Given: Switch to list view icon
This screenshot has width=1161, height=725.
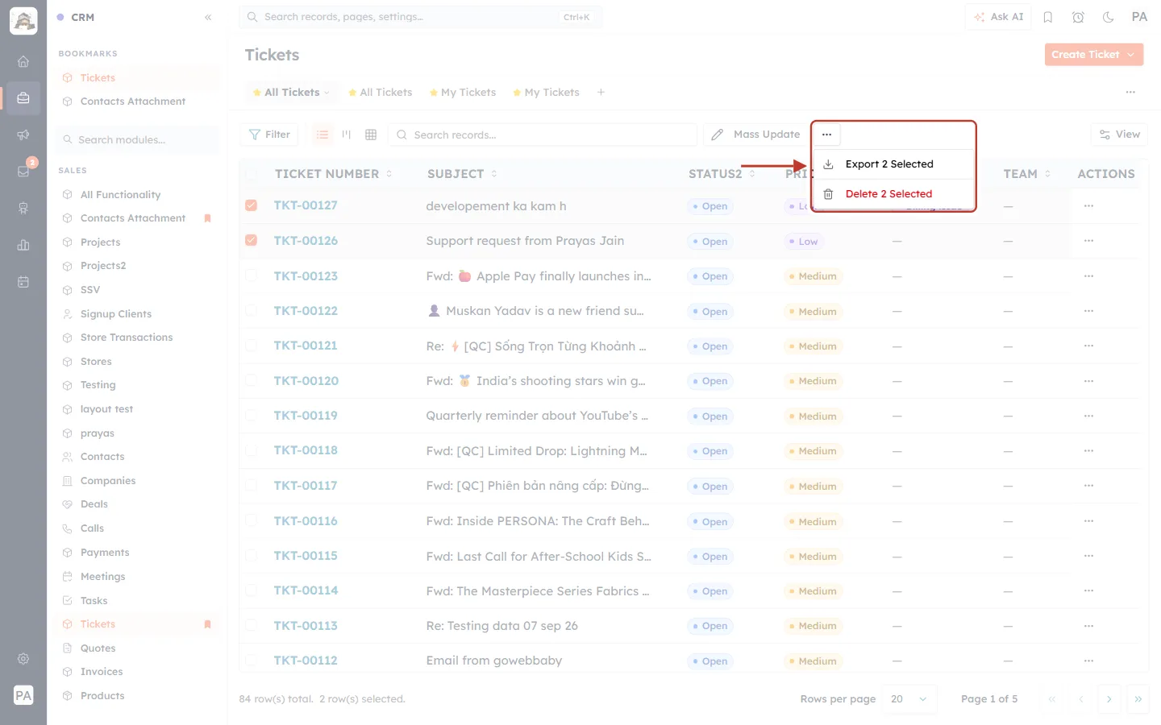Looking at the screenshot, I should [322, 135].
